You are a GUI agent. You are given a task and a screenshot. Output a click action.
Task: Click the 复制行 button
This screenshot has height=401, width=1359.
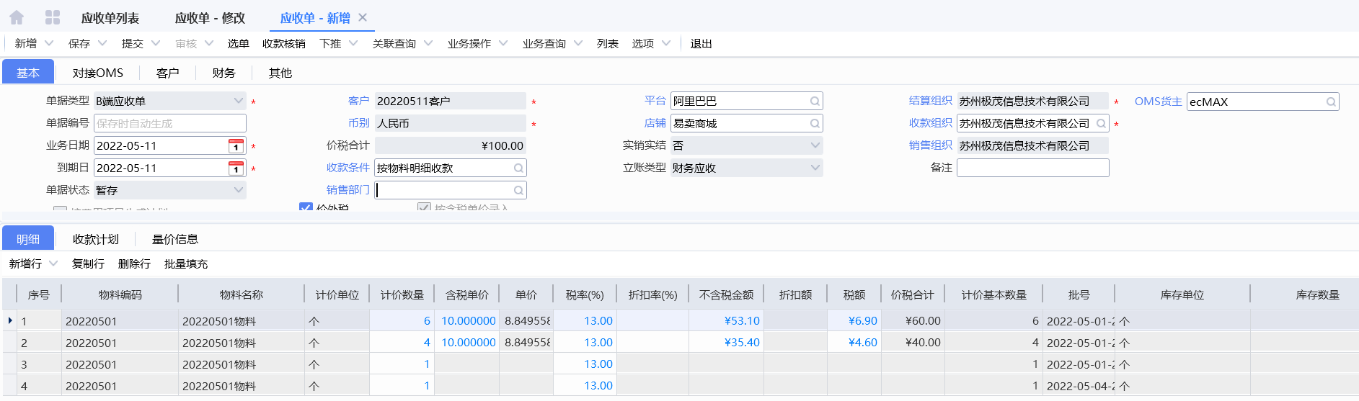tap(88, 263)
